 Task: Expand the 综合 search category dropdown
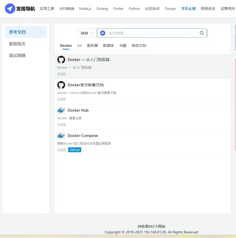pyautogui.click(x=87, y=33)
